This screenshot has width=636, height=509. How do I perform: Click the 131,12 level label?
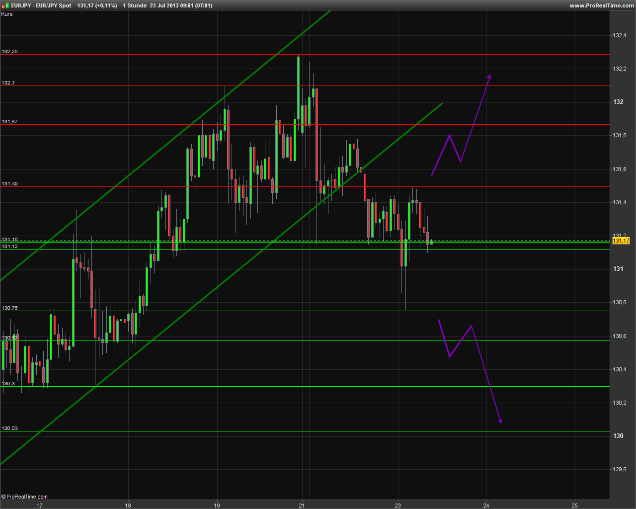tap(9, 246)
